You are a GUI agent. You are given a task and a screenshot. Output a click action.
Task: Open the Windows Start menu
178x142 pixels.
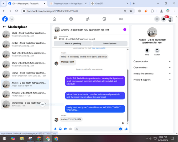point(4,138)
